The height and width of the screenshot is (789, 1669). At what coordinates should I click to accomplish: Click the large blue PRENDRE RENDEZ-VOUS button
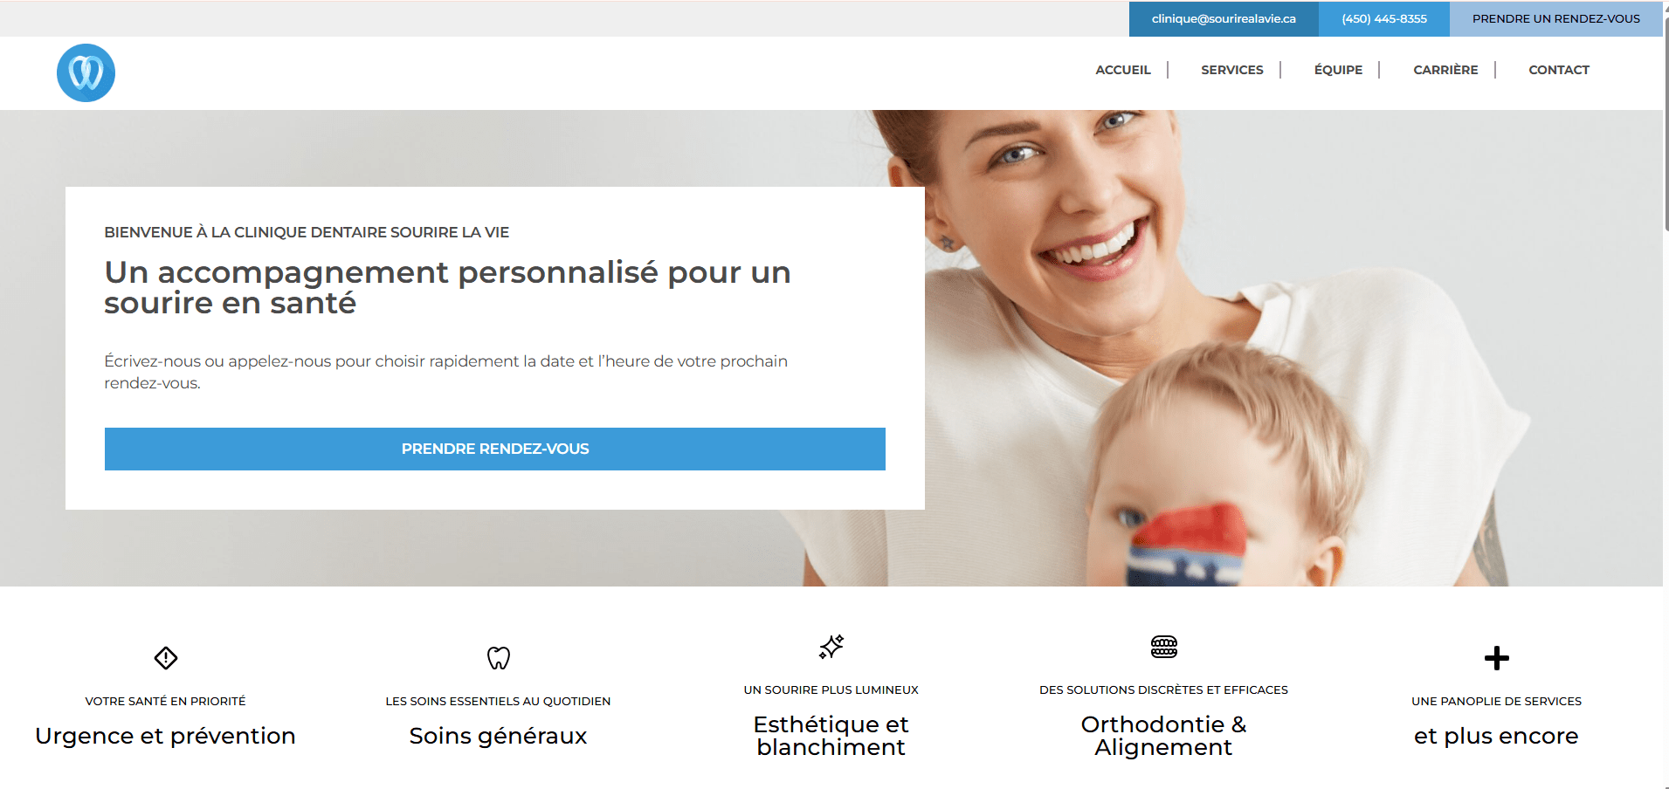tap(494, 449)
